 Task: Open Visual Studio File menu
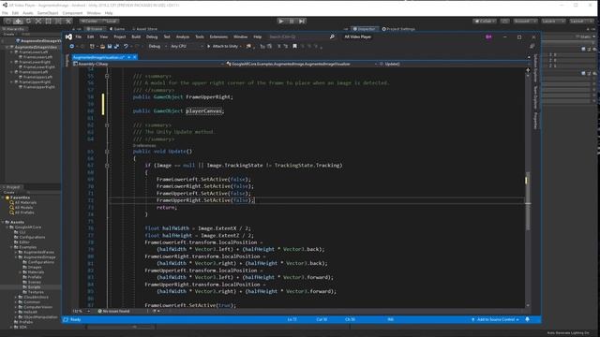coord(79,37)
